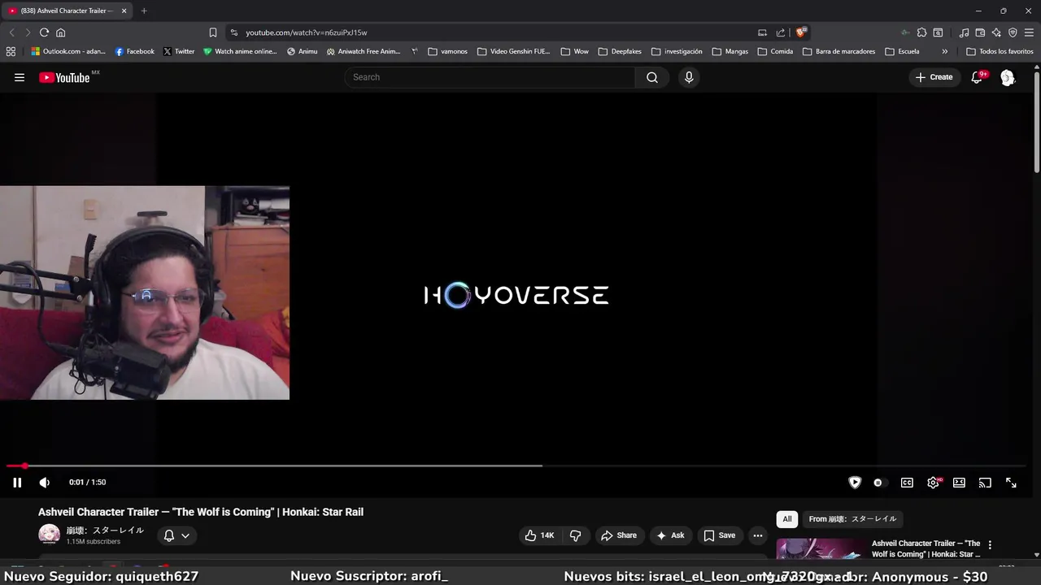Bookmark this page
Image resolution: width=1041 pixels, height=585 pixels.
[213, 32]
